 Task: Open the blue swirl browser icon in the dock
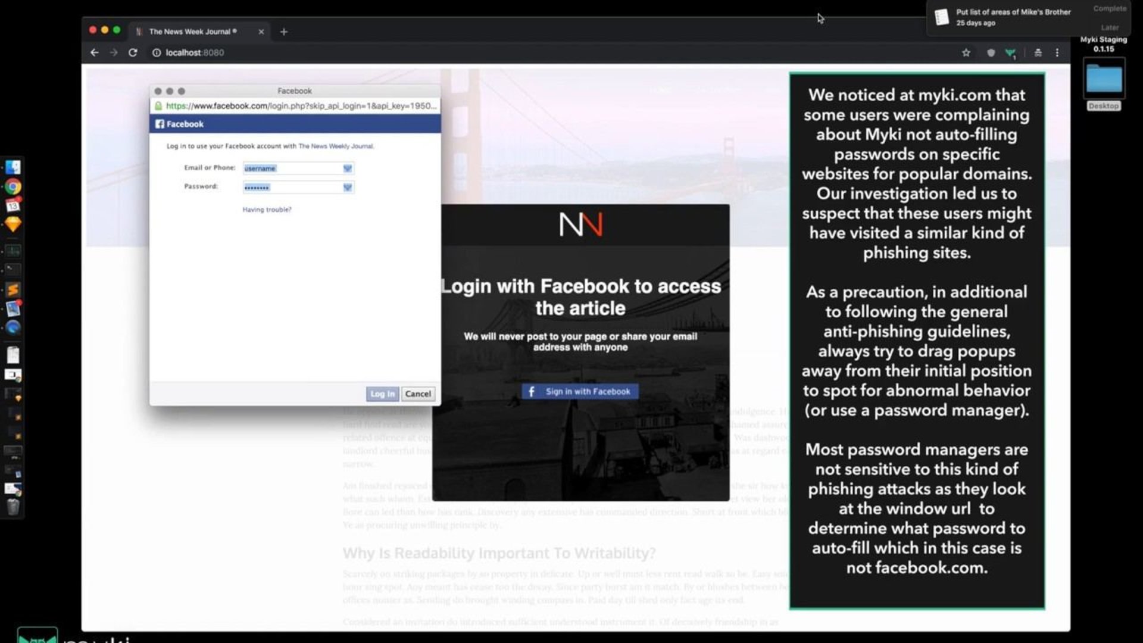click(x=13, y=327)
